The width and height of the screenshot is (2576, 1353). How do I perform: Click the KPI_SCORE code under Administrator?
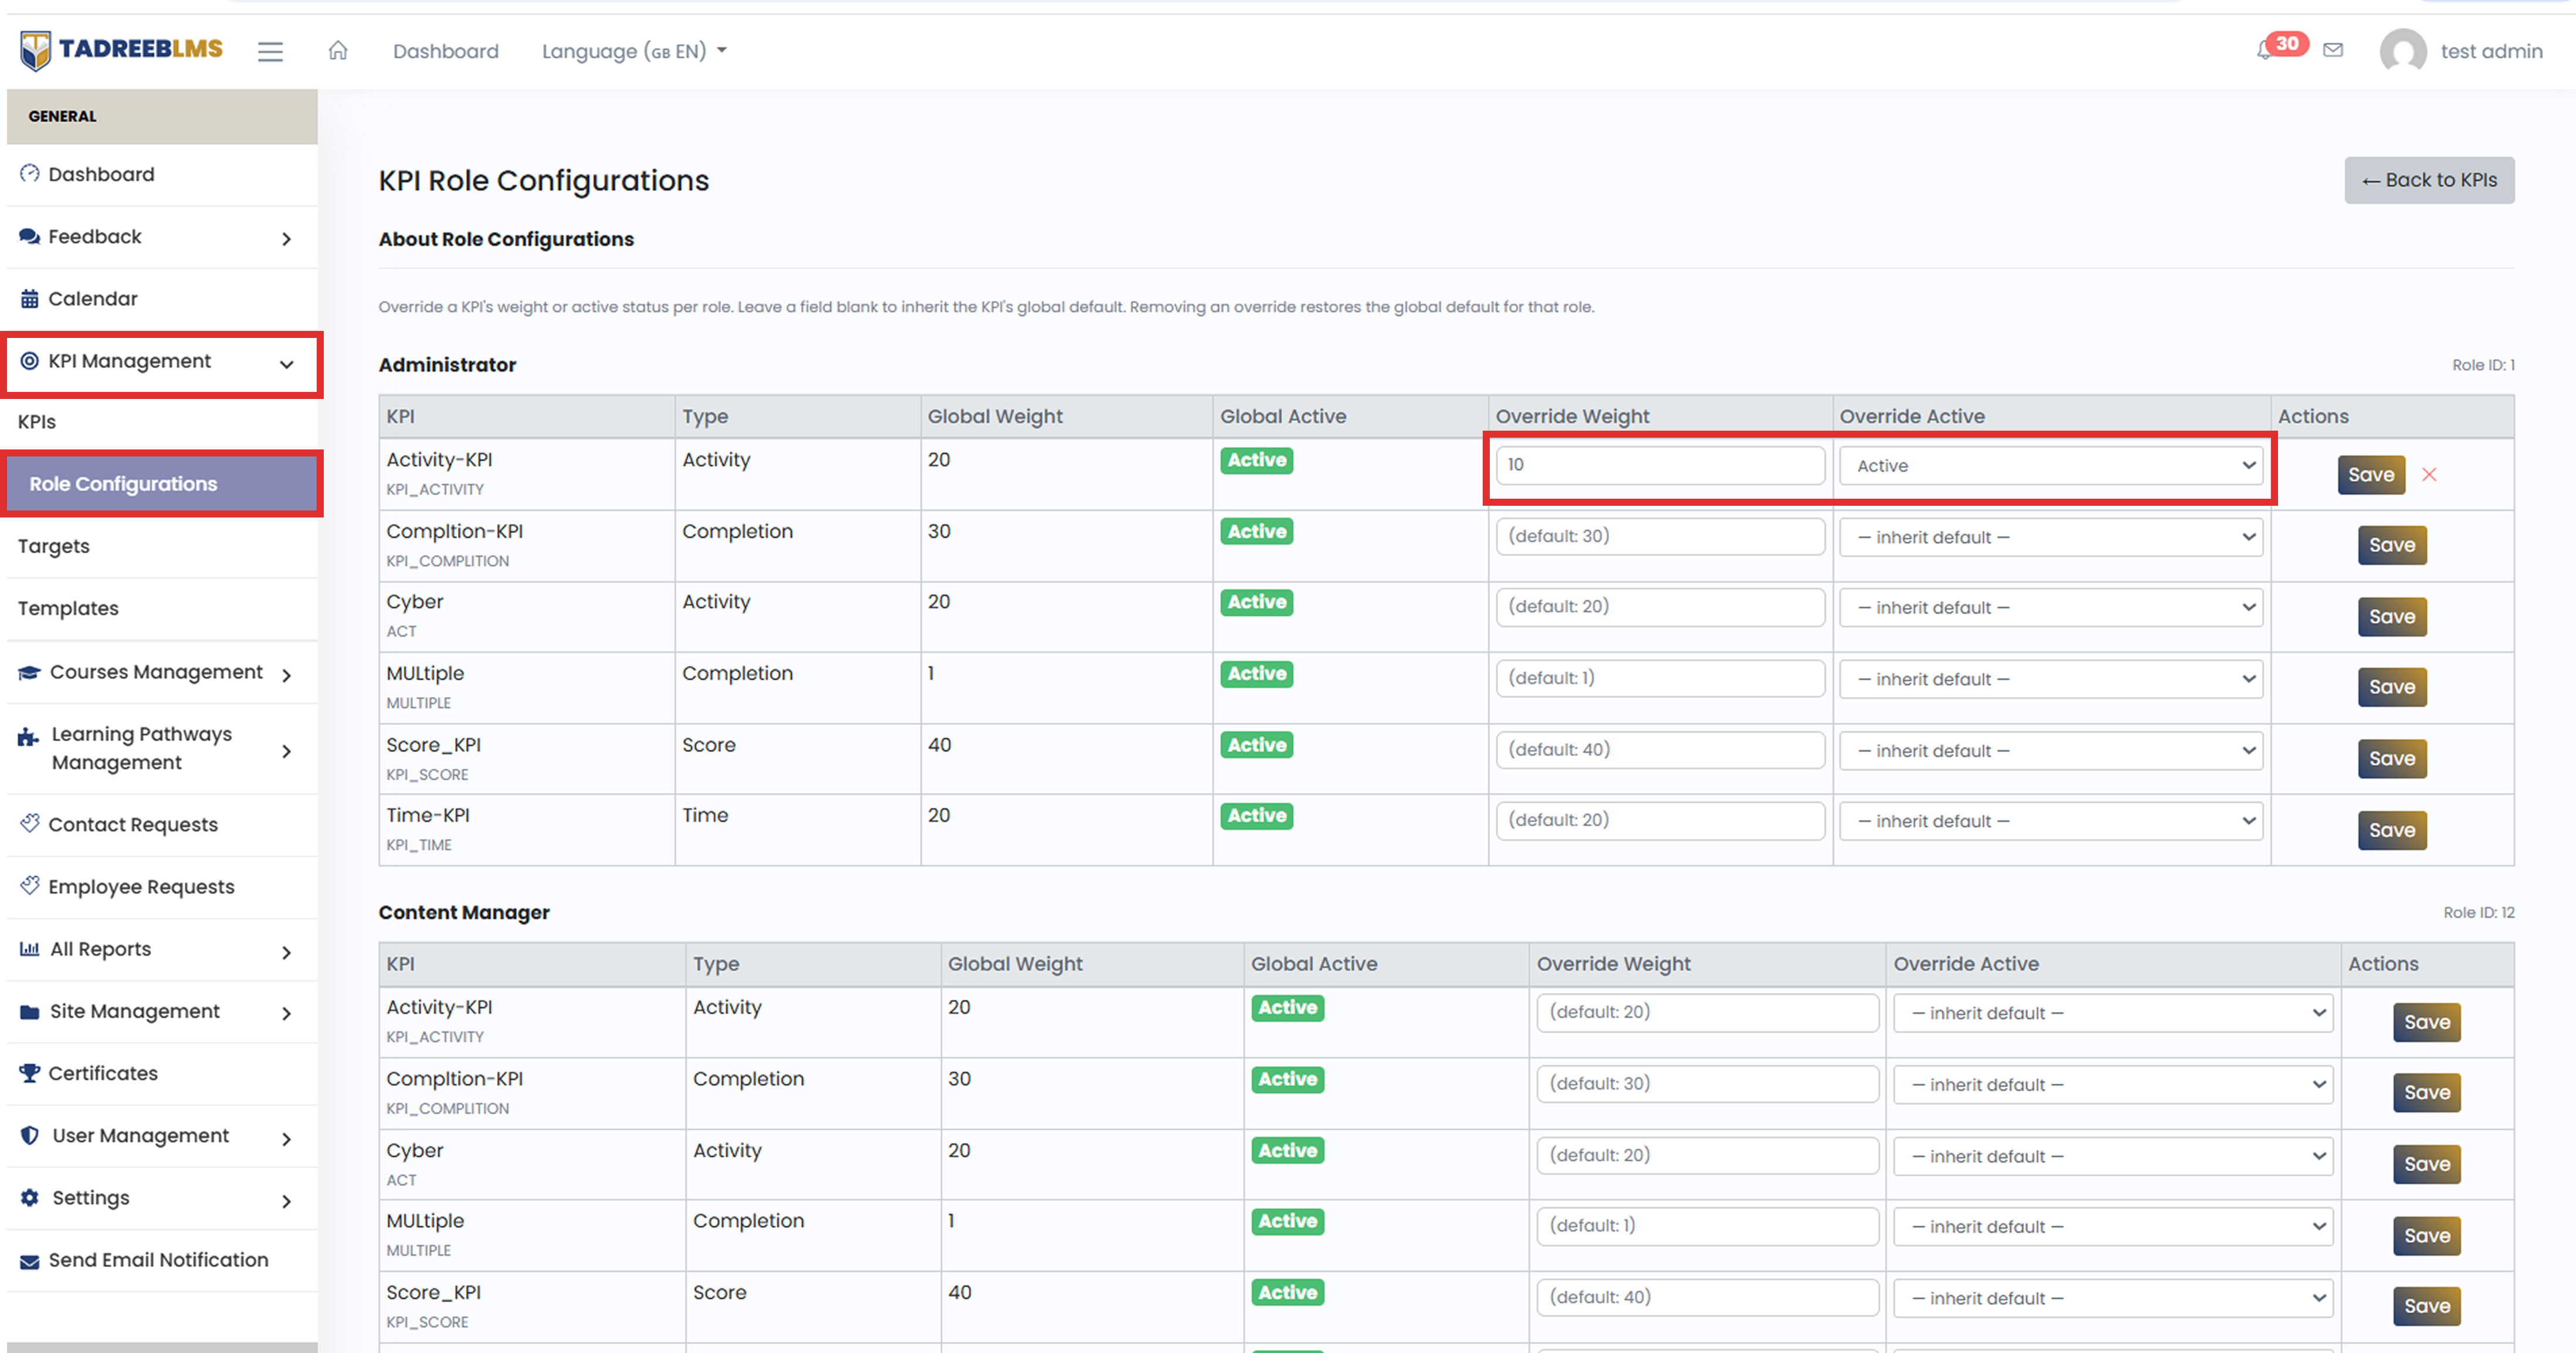(x=427, y=775)
